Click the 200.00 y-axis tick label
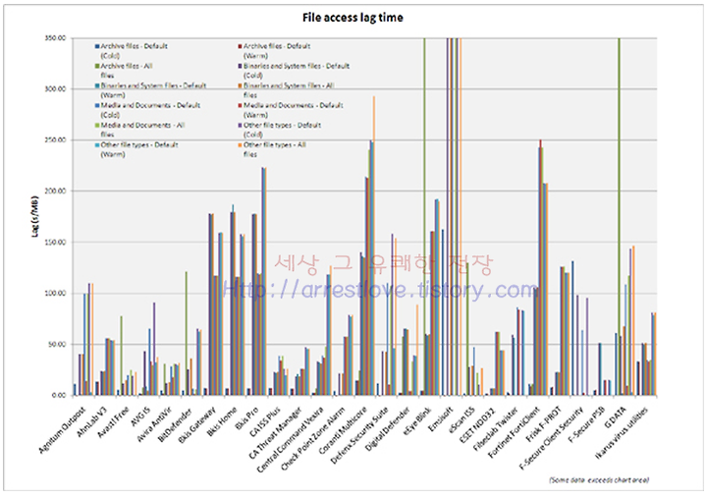Screen dimensions: 707x497 click(55, 192)
